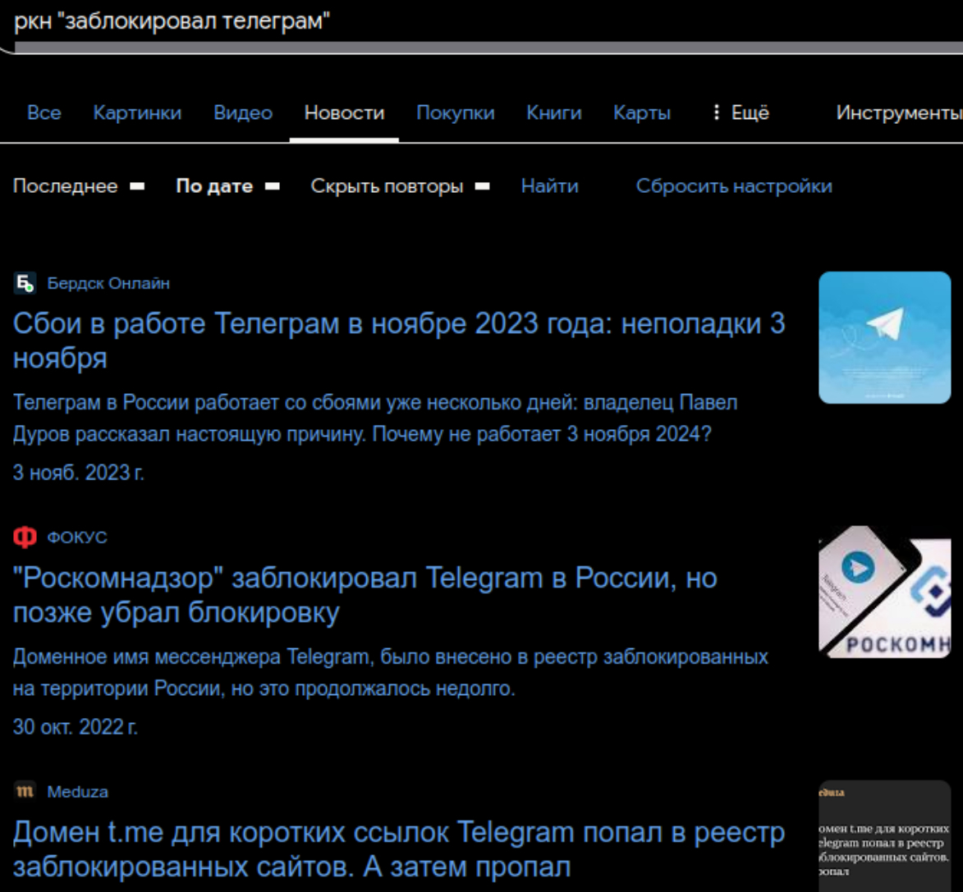
Task: Open article Сбои в работе Телеграм в ноябре 2023
Action: [399, 340]
